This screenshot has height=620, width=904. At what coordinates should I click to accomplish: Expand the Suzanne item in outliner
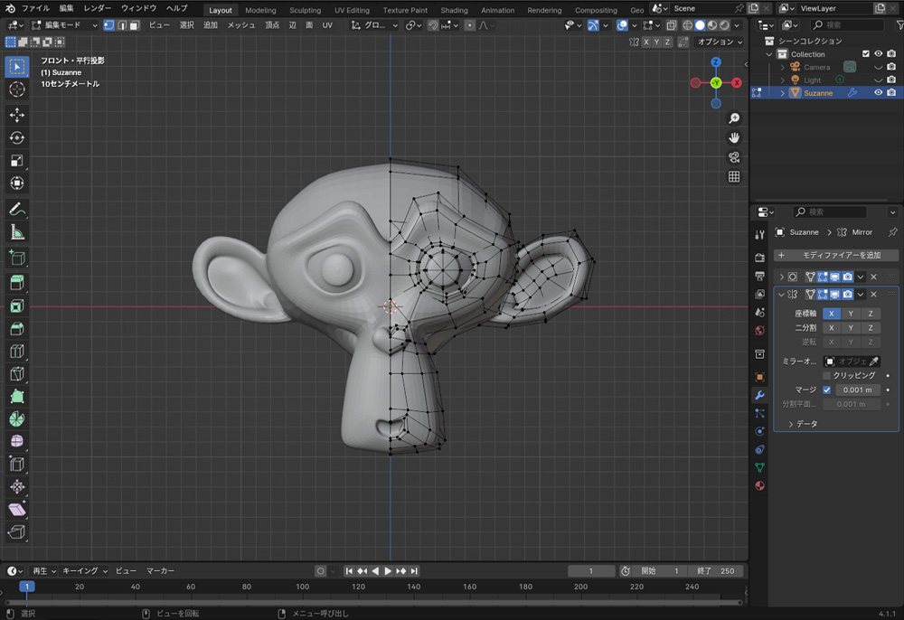pos(783,92)
